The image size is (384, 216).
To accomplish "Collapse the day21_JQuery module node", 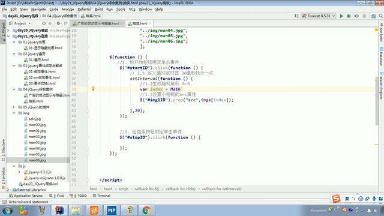I will 8,36.
